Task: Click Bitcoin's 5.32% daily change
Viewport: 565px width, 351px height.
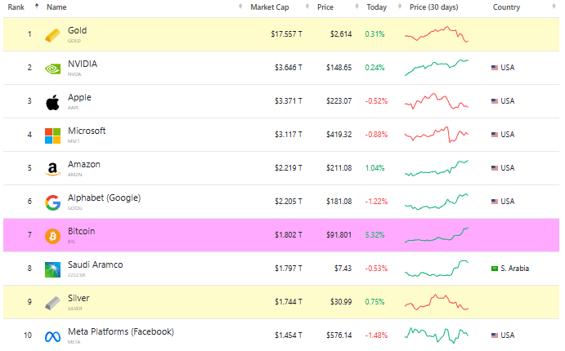Action: pos(374,235)
